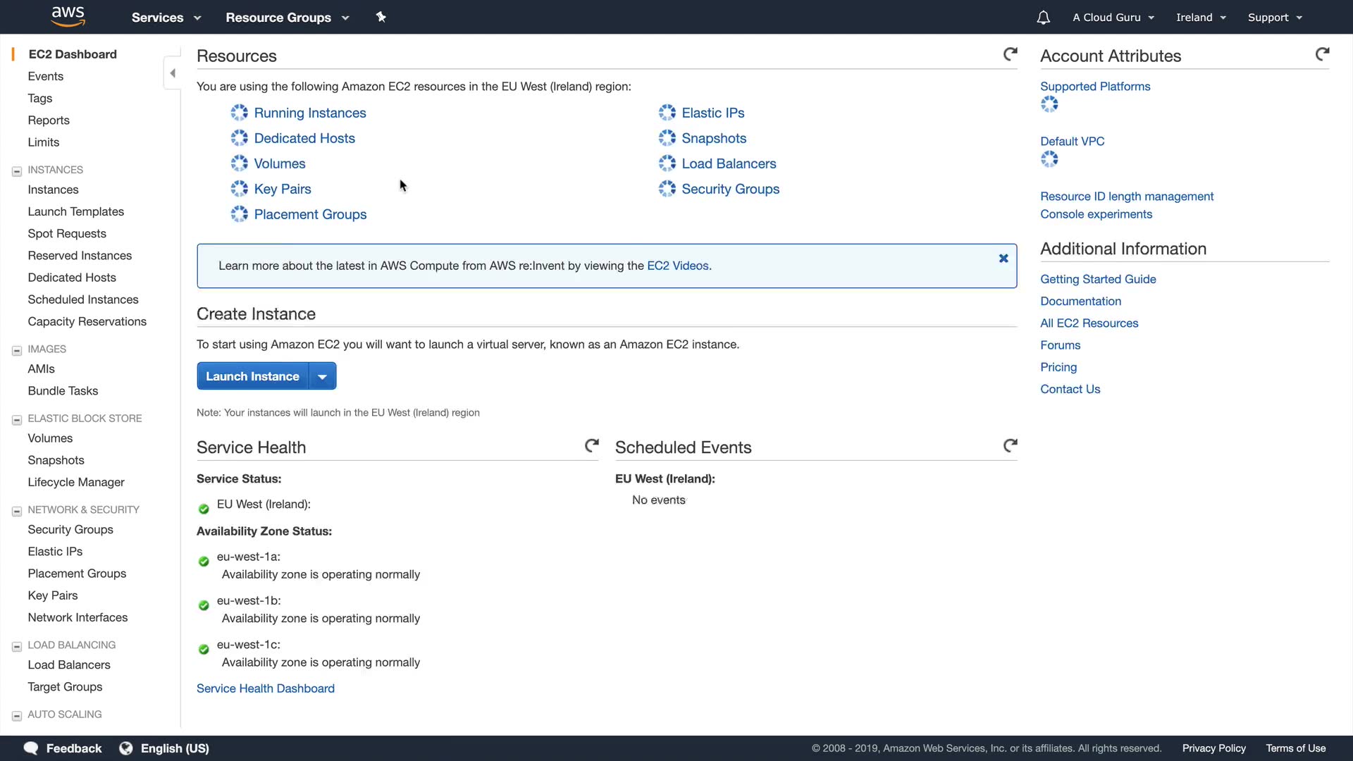This screenshot has height=761, width=1353.
Task: Collapse the NETWORK & SECURITY section
Action: pyautogui.click(x=17, y=511)
